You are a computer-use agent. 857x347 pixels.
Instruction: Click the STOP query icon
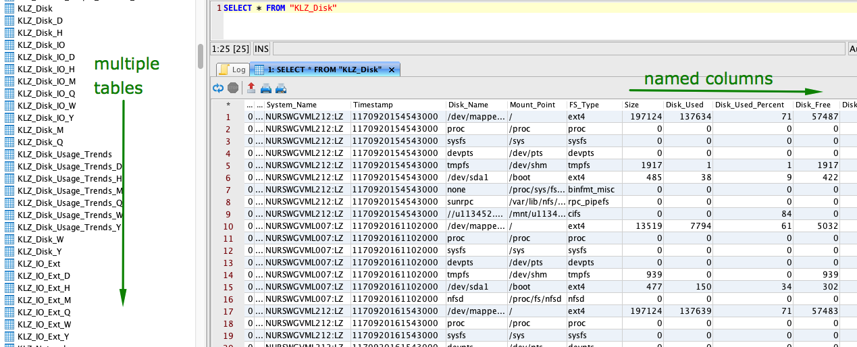pos(233,88)
